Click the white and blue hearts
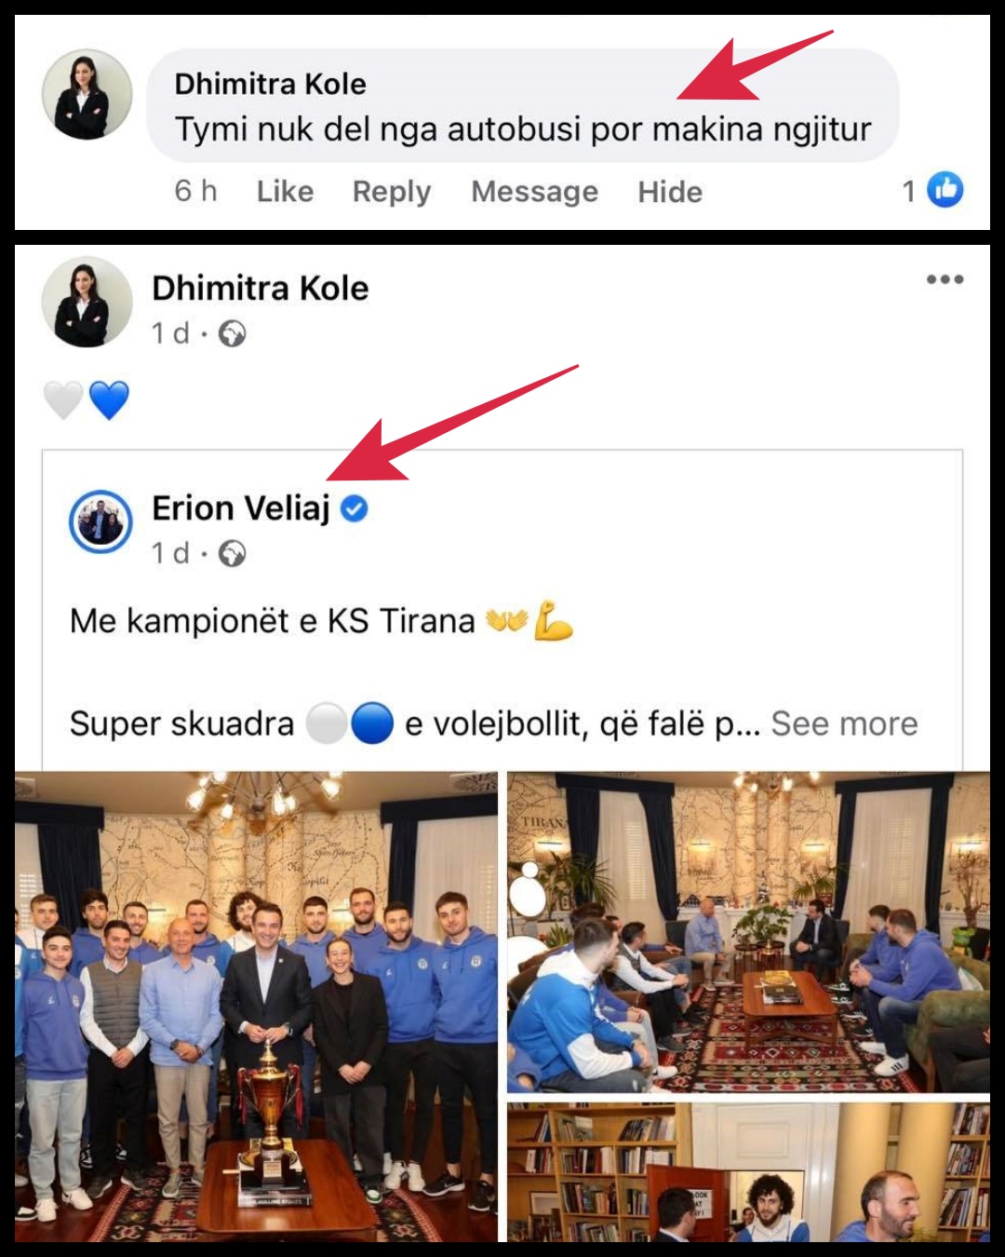 click(87, 400)
